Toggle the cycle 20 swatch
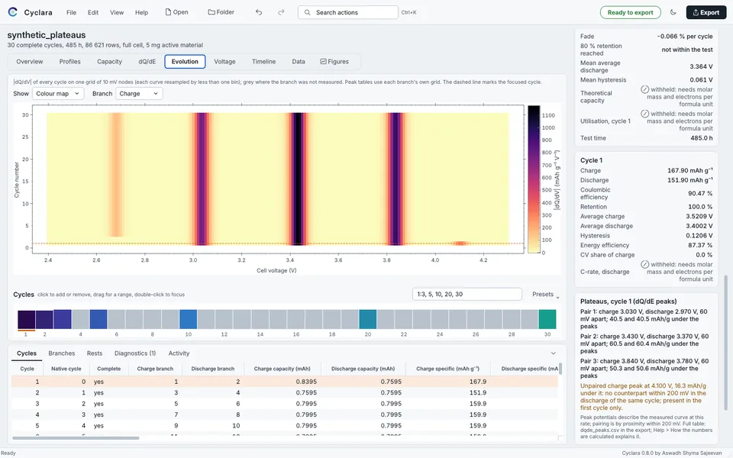This screenshot has width=733, height=458. 368,320
